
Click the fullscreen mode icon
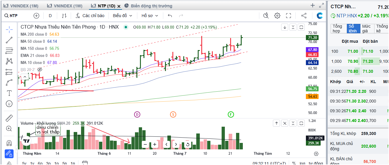[x=289, y=16]
